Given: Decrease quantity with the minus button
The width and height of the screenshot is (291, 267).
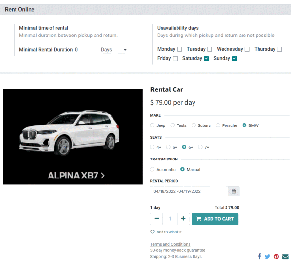Looking at the screenshot, I should click(157, 219).
